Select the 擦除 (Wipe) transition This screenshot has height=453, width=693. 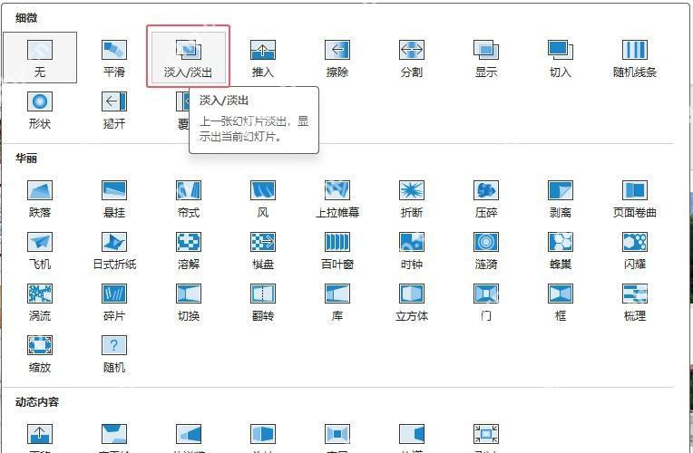(337, 57)
